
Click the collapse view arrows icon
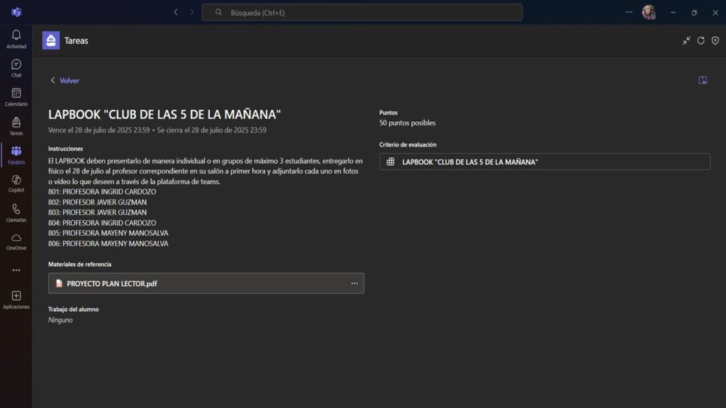coord(686,41)
